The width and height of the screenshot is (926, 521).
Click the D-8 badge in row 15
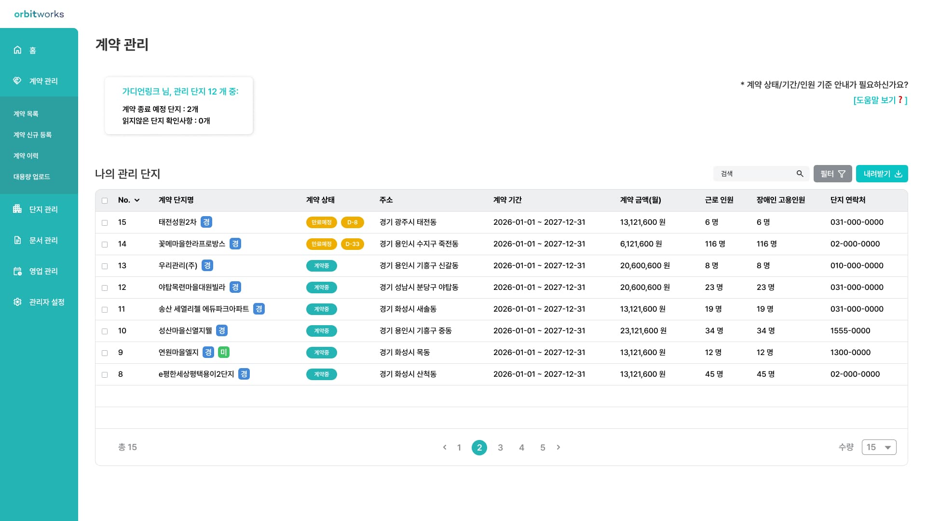[353, 222]
